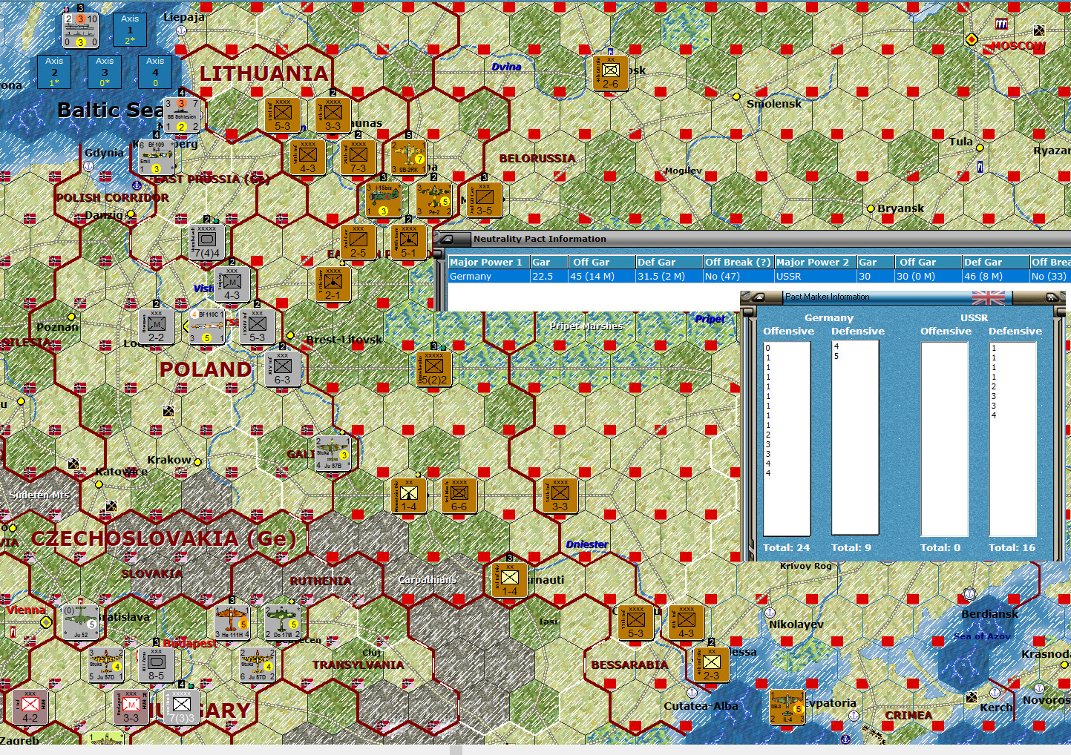Select the 2-6 unit near Moscow

coord(611,73)
